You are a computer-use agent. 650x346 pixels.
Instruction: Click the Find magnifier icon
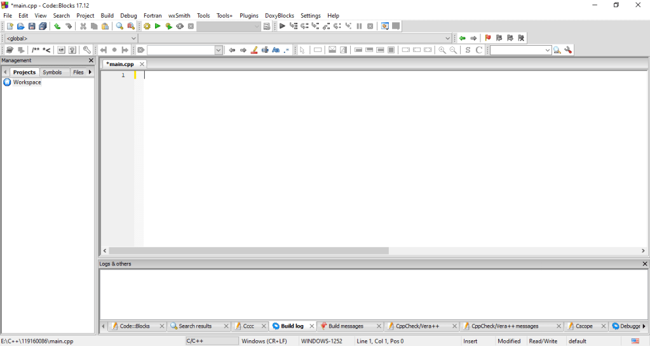(119, 27)
